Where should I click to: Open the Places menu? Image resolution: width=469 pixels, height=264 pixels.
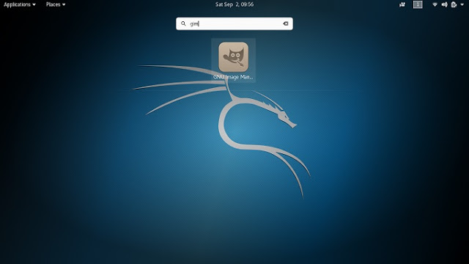(56, 4)
